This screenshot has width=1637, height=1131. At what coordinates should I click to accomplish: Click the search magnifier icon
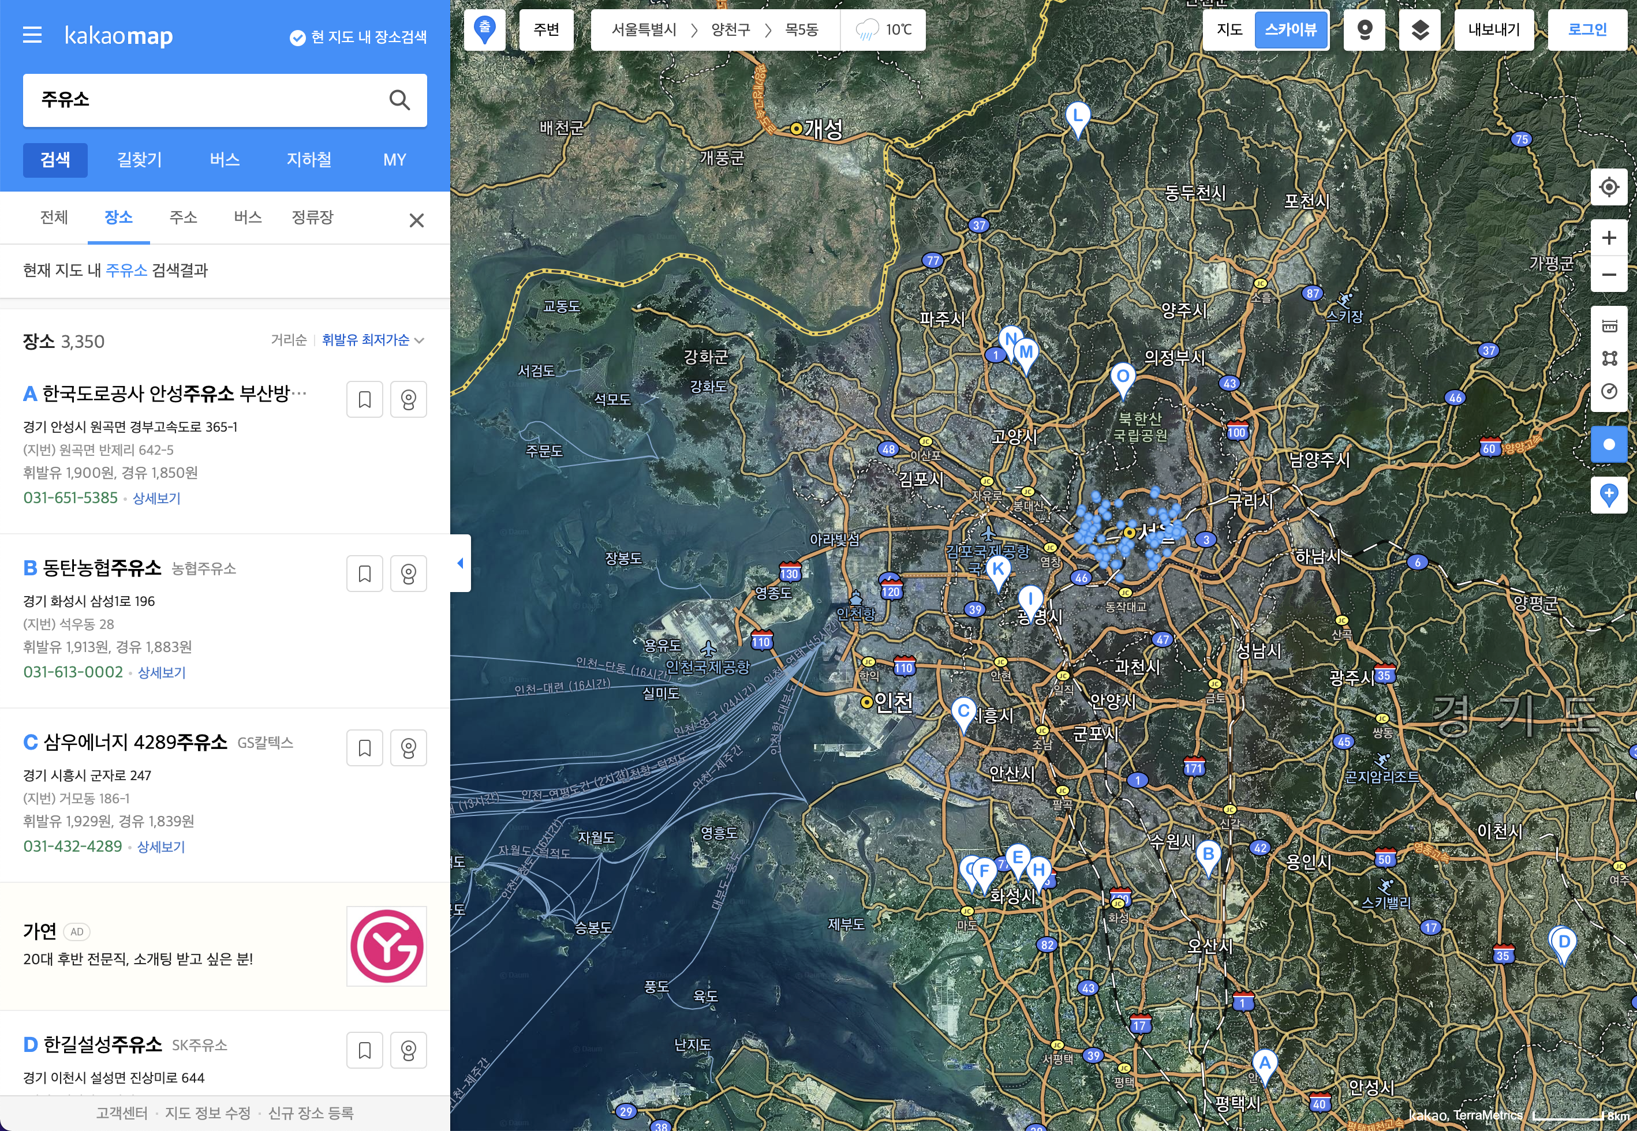point(399,100)
